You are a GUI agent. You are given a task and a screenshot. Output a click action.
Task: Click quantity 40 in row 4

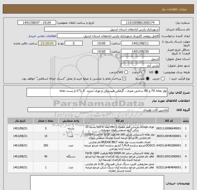tap(46, 156)
